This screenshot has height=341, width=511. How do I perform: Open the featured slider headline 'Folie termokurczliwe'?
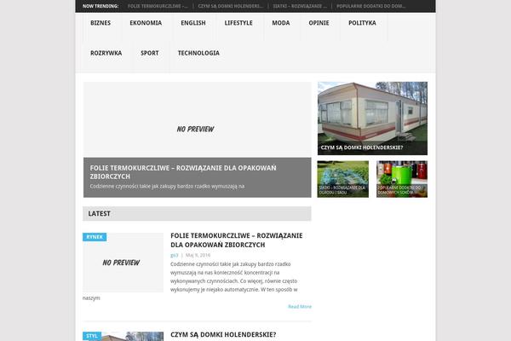(x=183, y=172)
